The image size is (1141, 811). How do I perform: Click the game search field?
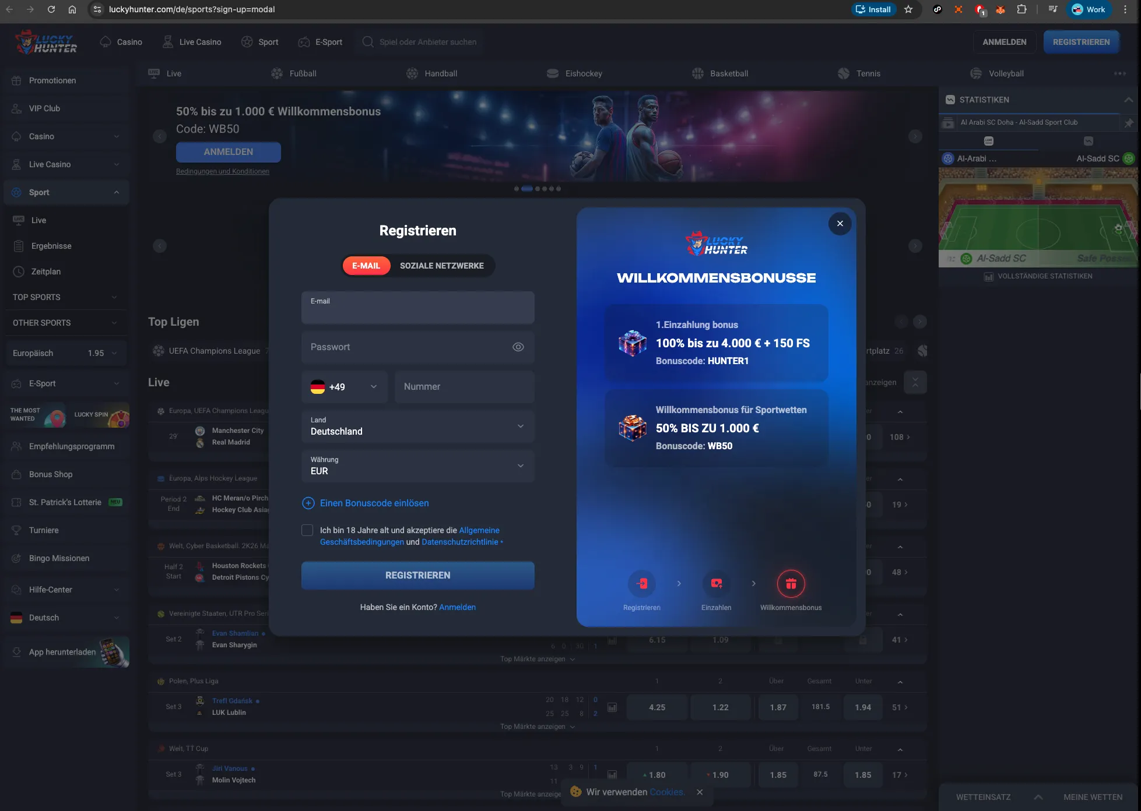pos(420,42)
